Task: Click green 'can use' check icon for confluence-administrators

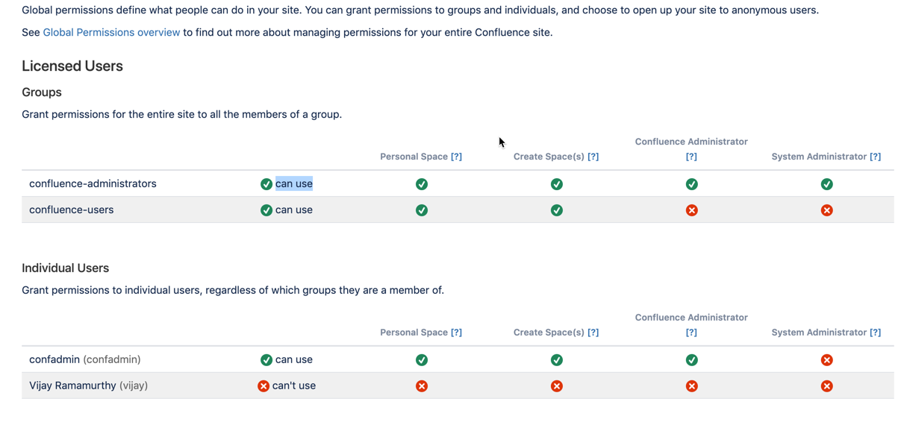Action: (266, 184)
